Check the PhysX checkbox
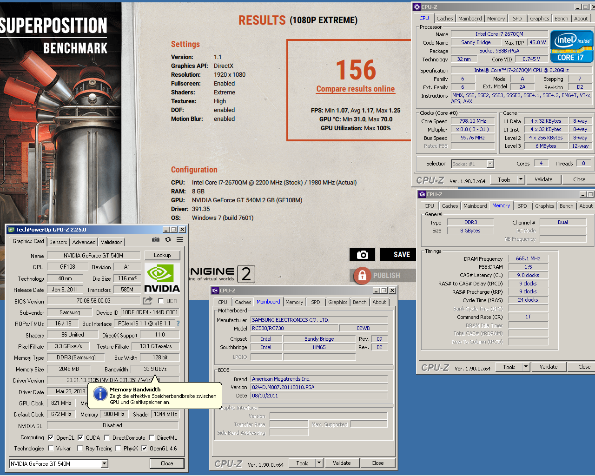 click(x=118, y=448)
